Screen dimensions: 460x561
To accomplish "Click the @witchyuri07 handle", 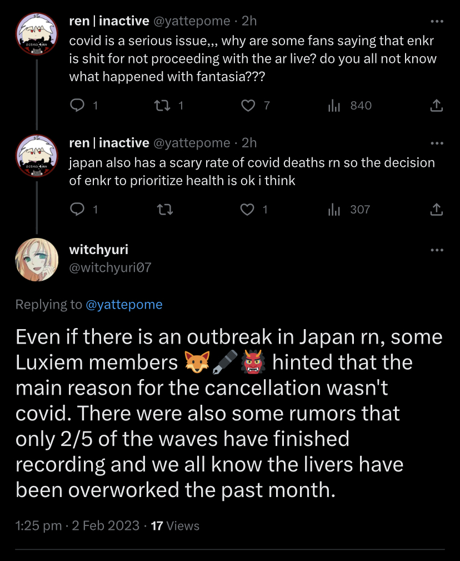I will coord(110,267).
